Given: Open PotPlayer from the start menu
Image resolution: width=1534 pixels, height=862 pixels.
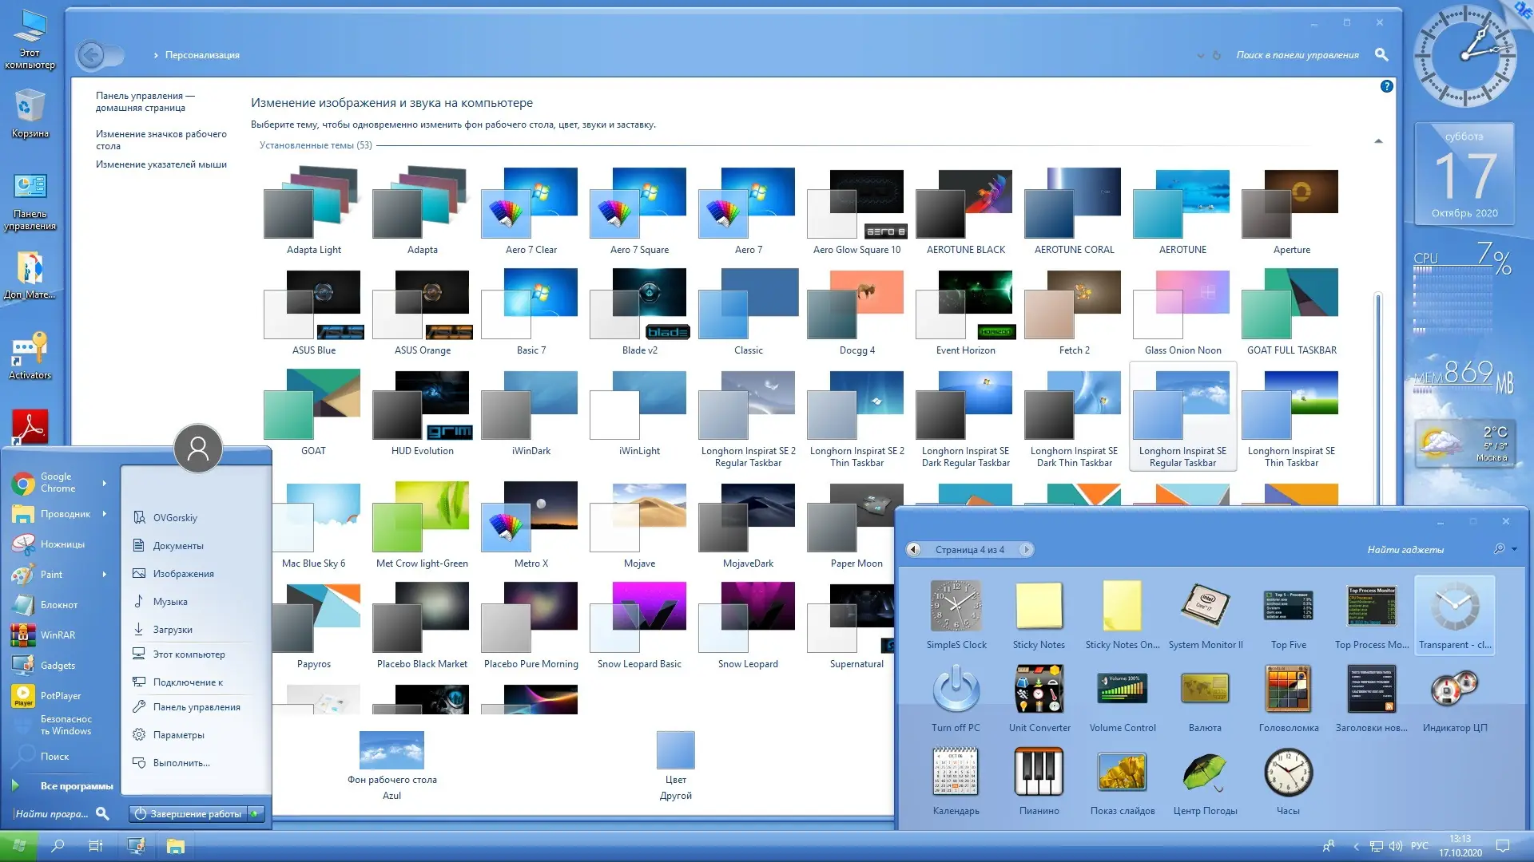Looking at the screenshot, I should tap(60, 695).
